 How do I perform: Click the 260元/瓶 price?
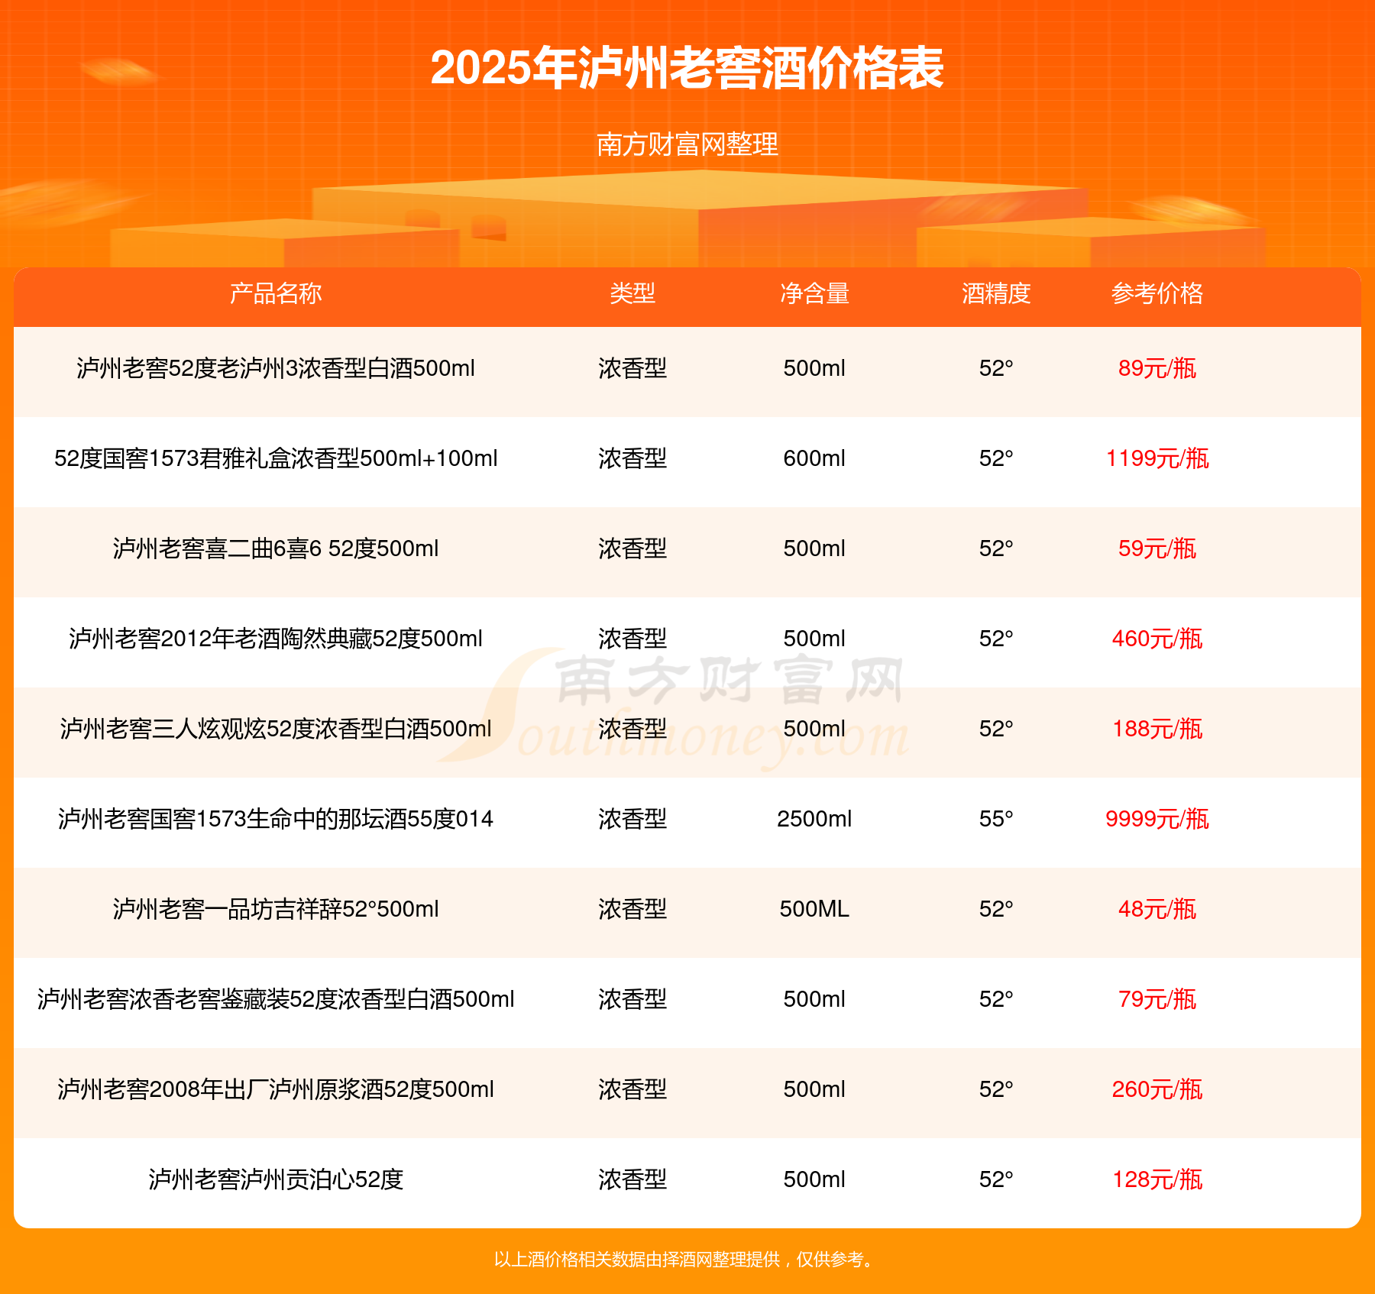[x=1157, y=1089]
